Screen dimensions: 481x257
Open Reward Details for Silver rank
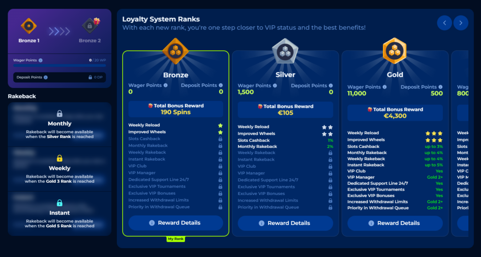coord(285,223)
